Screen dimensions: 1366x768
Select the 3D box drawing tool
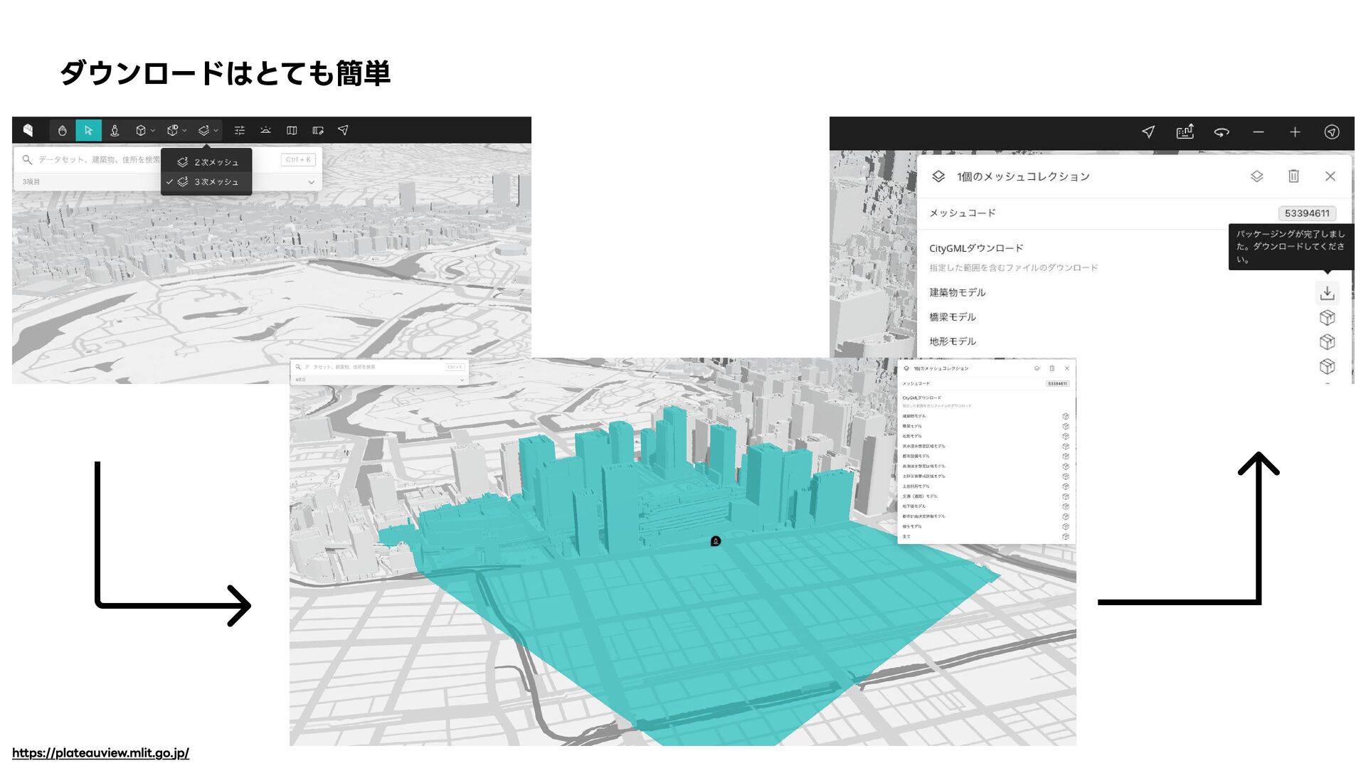pos(141,130)
